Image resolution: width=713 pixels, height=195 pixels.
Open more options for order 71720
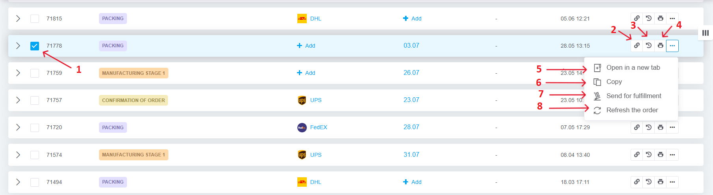point(672,127)
